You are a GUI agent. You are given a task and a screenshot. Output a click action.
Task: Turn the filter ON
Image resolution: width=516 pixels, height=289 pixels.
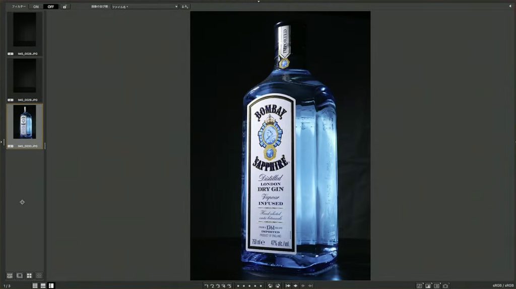[x=36, y=7]
